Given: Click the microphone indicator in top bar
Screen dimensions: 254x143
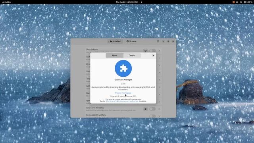Looking at the screenshot, I should click(241, 2).
